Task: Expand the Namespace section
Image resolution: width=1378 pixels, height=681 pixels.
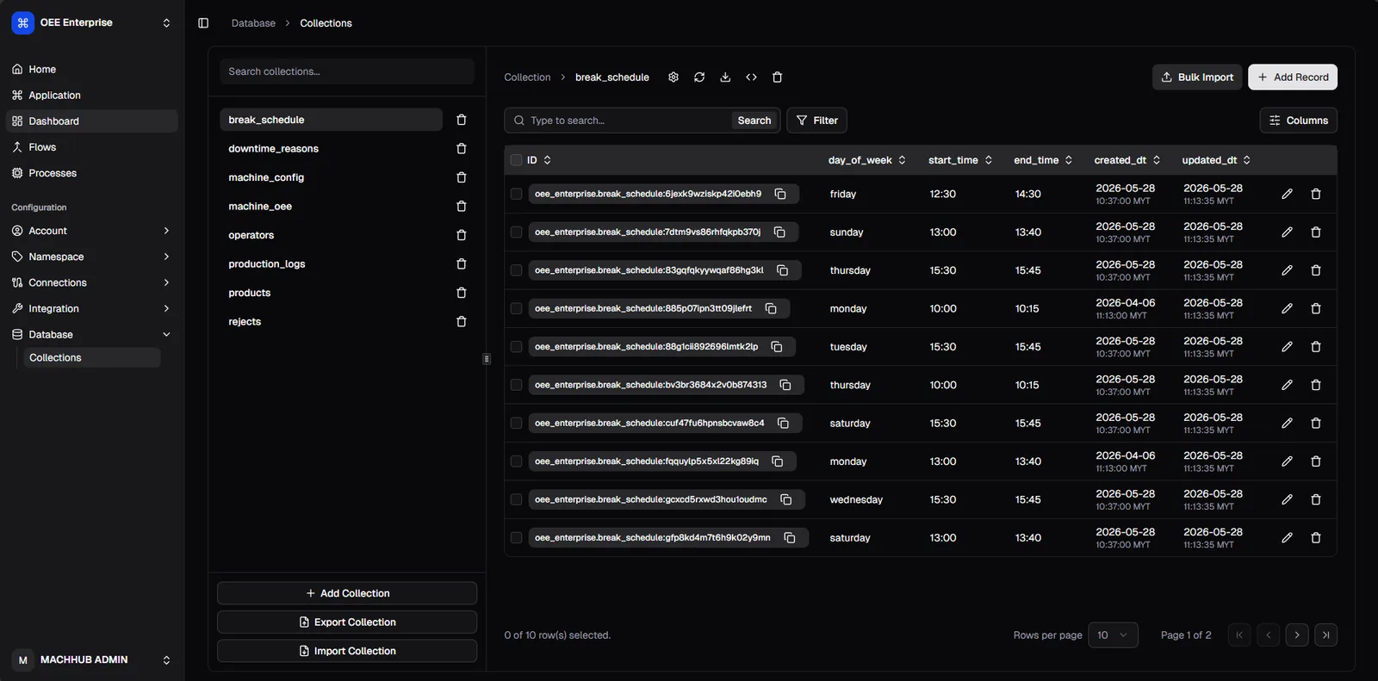Action: tap(92, 257)
